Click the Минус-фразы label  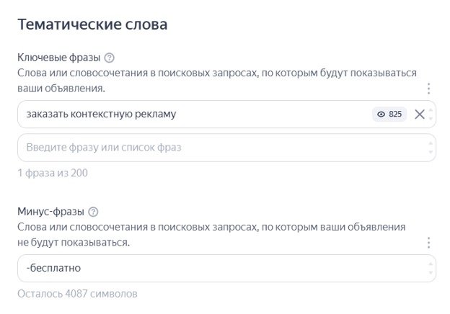50,212
